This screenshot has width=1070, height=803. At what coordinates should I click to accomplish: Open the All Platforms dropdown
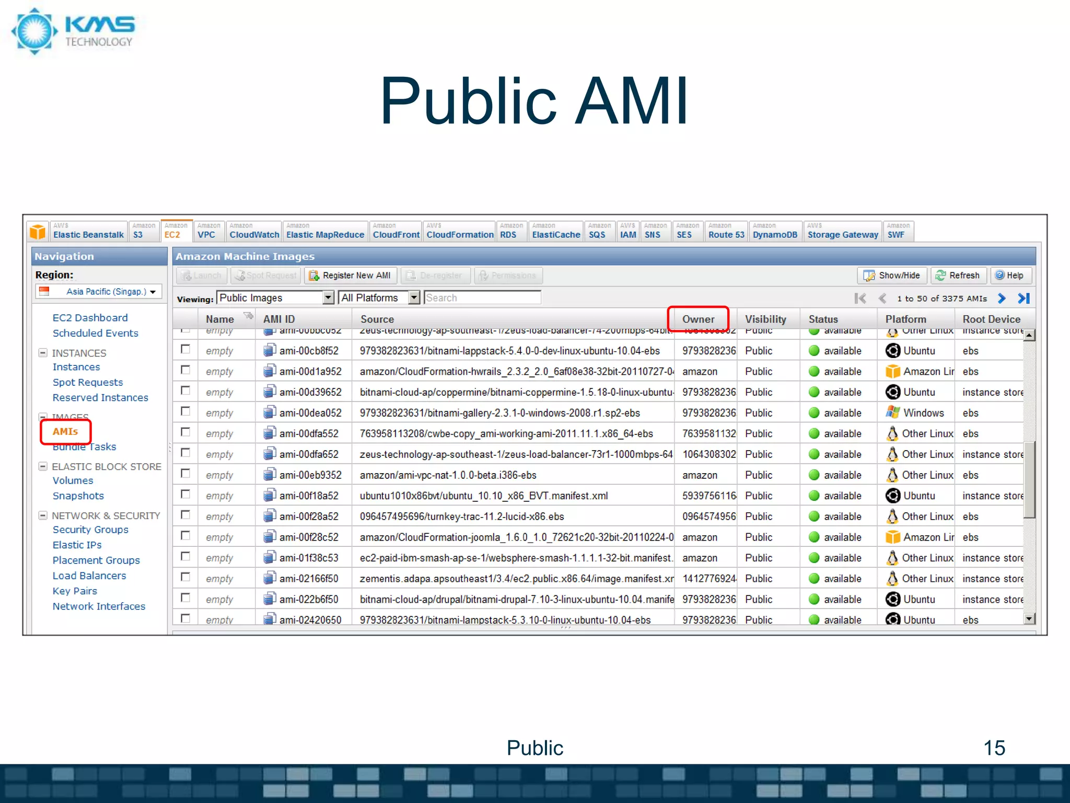(x=379, y=297)
